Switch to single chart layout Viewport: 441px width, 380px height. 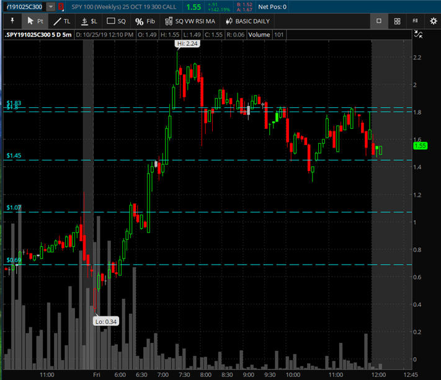point(379,21)
